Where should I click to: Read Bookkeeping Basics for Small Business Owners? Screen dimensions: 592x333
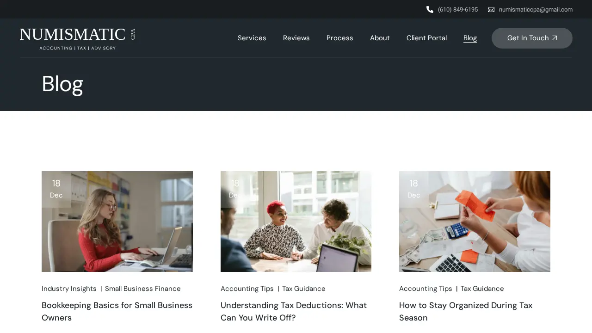pos(117,311)
